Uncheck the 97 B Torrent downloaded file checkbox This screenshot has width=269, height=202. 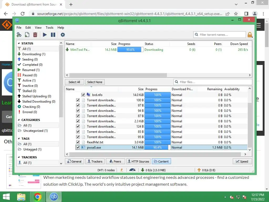pyautogui.click(x=78, y=105)
